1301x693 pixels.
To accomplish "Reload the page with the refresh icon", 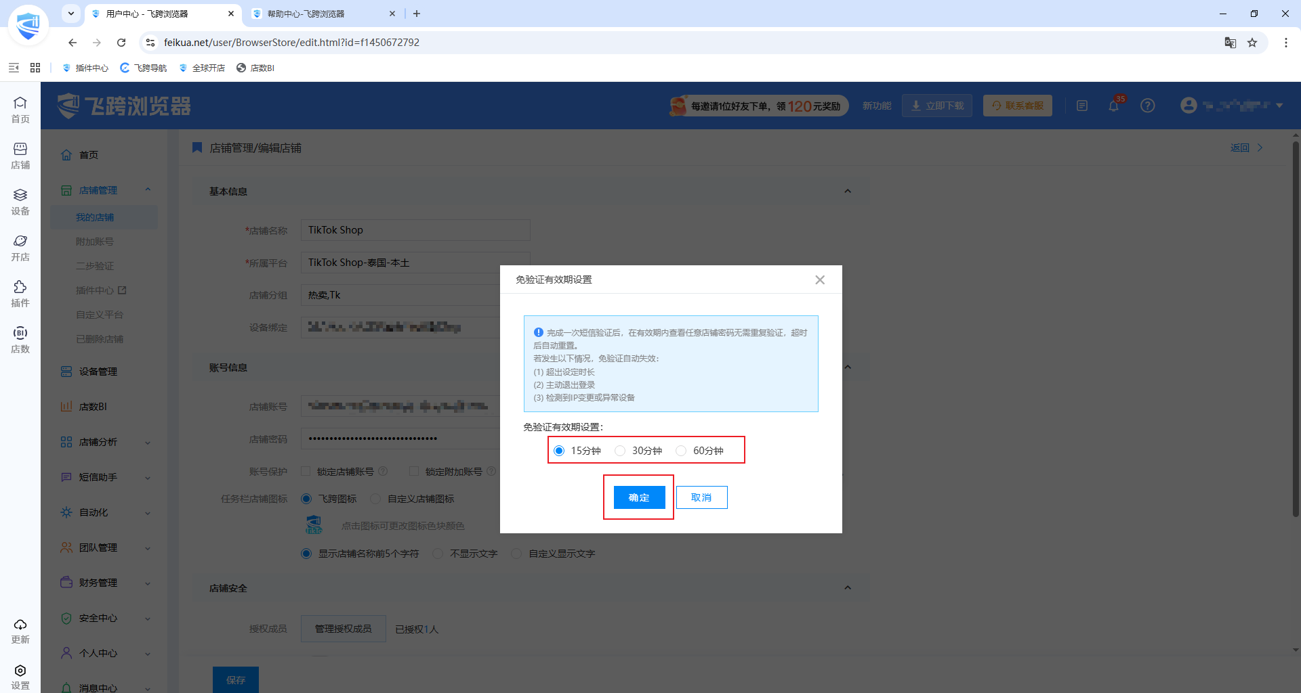I will click(x=121, y=43).
